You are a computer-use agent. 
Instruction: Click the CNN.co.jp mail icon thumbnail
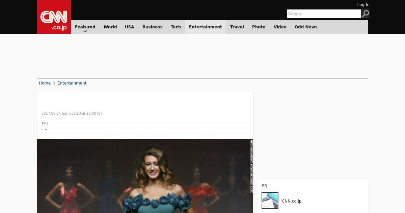[x=270, y=200]
